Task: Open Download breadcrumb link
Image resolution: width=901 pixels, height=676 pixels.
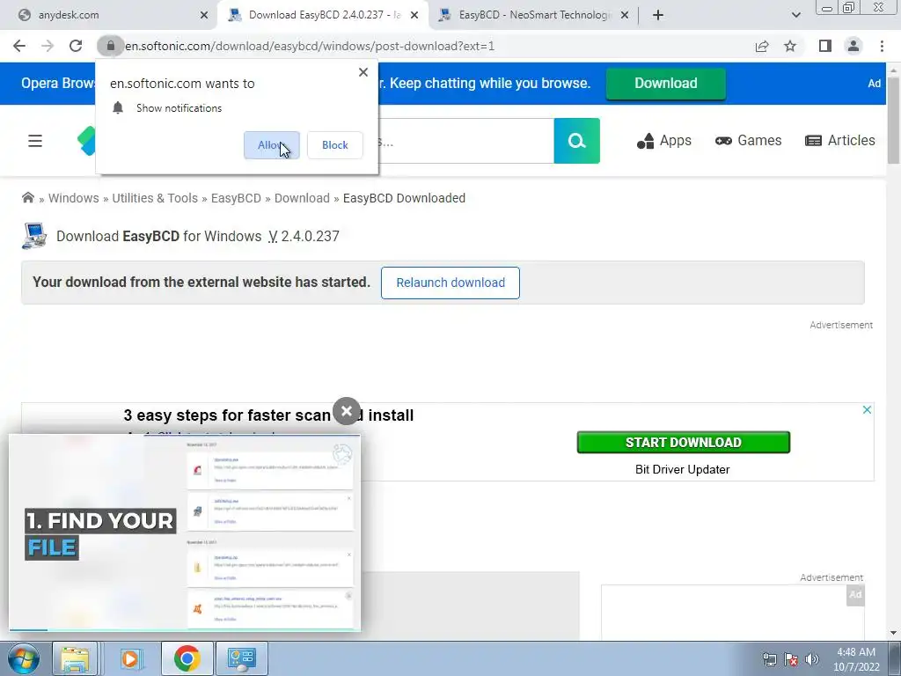Action: click(x=303, y=198)
